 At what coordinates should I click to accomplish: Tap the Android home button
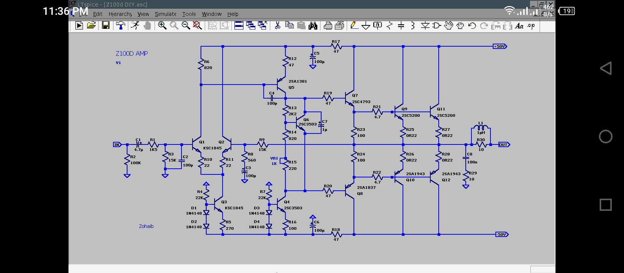point(606,136)
